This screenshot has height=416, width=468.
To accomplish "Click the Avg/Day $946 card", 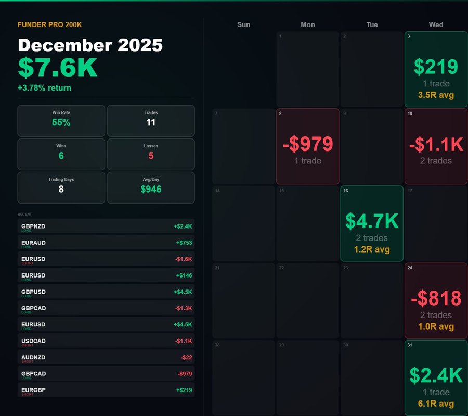I will [x=151, y=187].
